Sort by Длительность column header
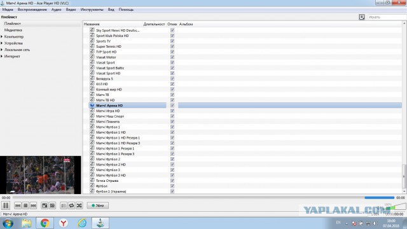 coord(154,24)
